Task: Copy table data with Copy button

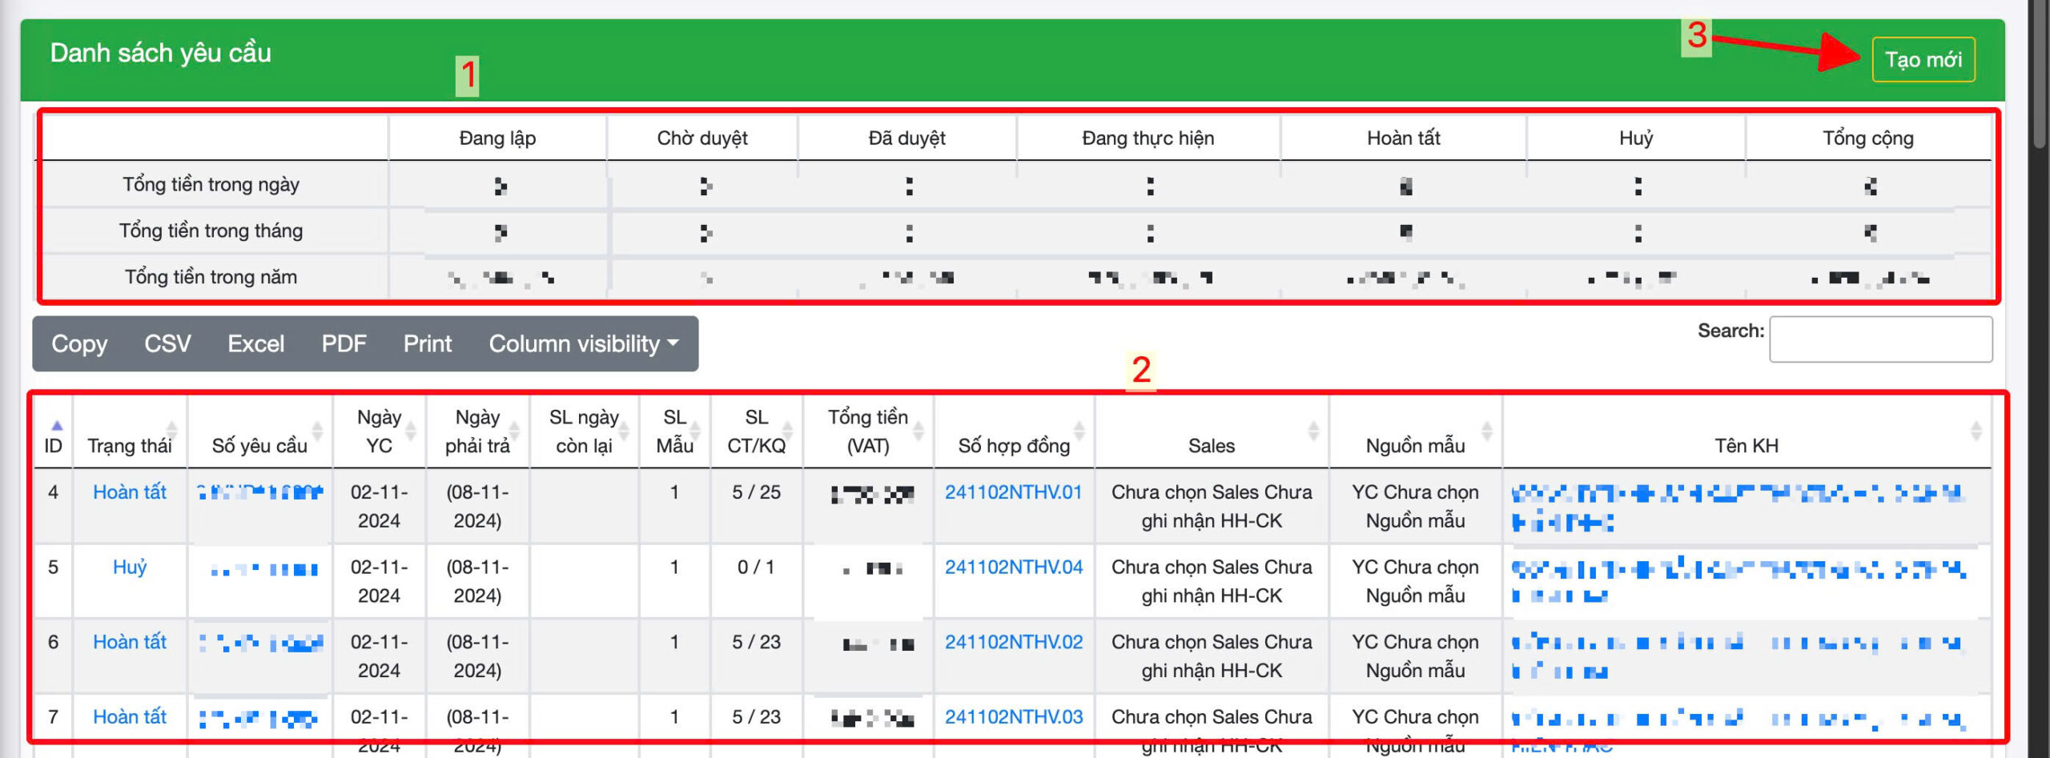Action: pyautogui.click(x=79, y=343)
